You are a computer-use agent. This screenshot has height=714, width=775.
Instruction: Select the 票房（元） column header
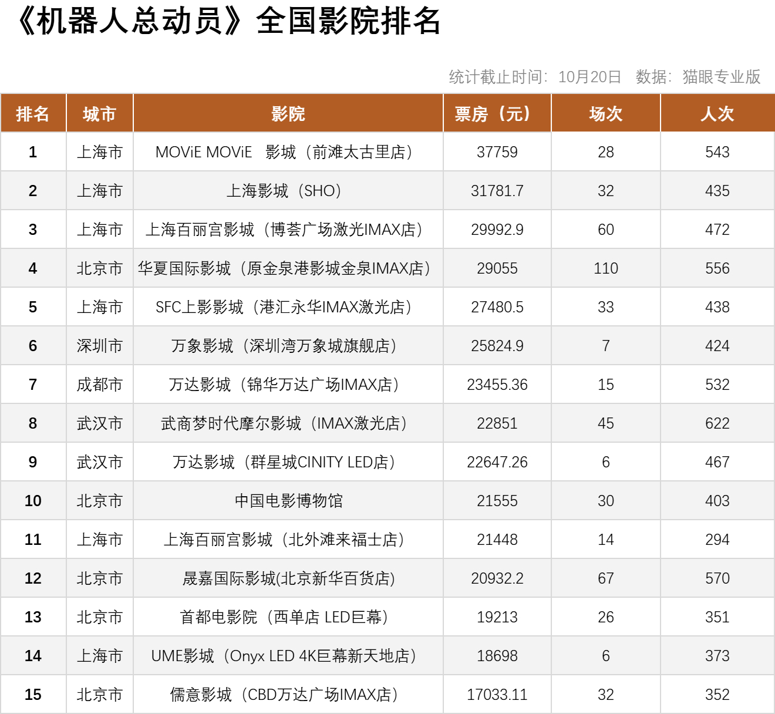[497, 113]
